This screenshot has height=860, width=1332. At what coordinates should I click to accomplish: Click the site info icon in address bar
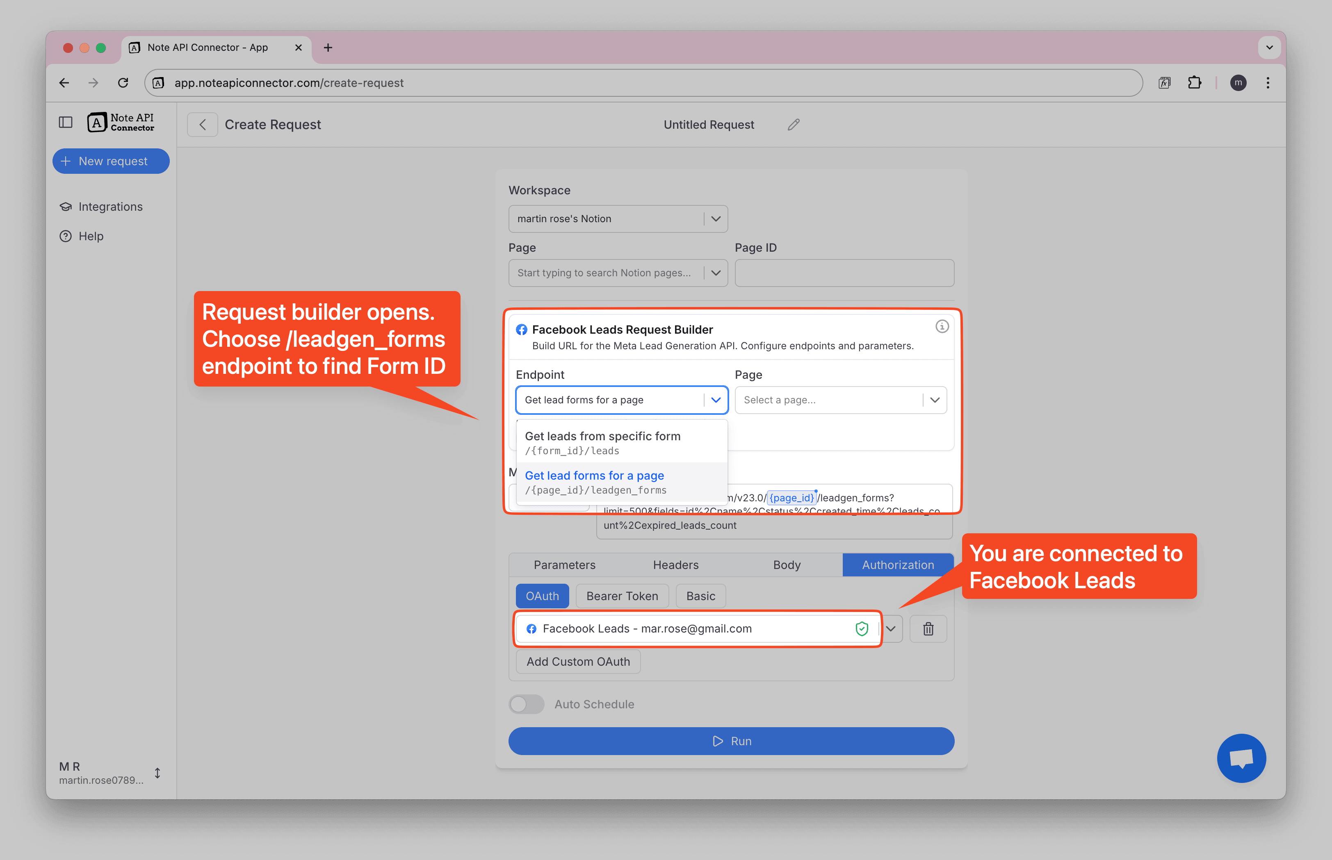158,83
